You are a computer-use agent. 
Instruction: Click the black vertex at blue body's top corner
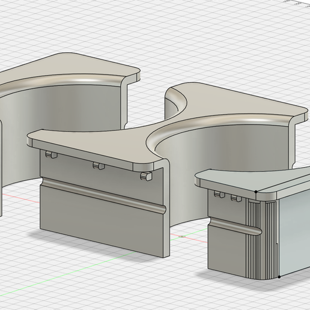coord(256,192)
